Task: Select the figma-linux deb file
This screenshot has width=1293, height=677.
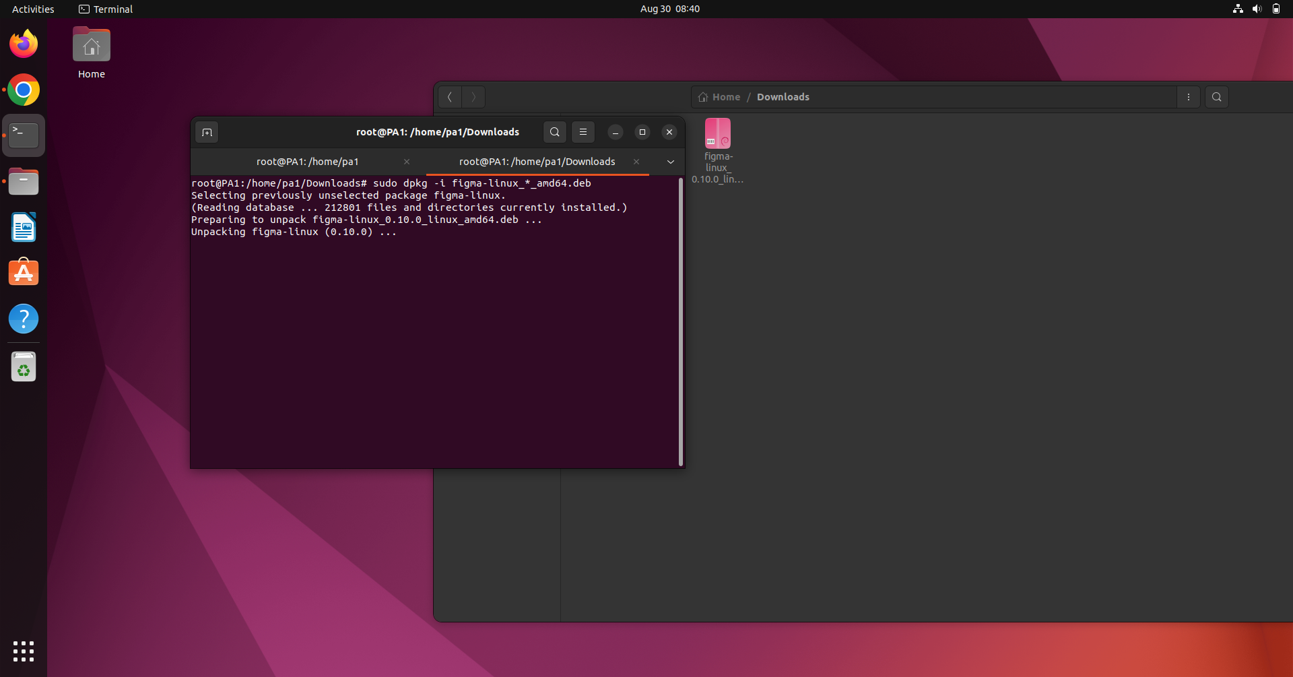Action: [x=717, y=133]
